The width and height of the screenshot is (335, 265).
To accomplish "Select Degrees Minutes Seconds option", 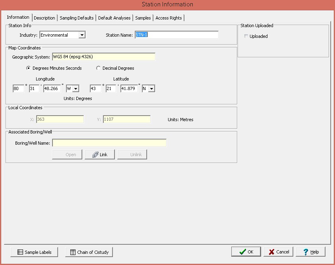I will pyautogui.click(x=28, y=68).
